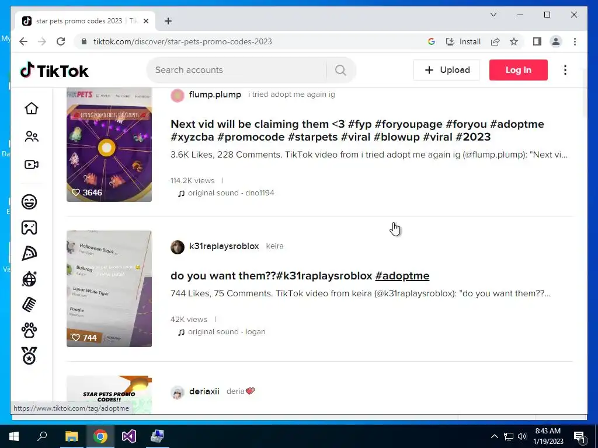598x448 pixels.
Task: Open TikTok home via sidebar house icon
Action: [x=32, y=108]
